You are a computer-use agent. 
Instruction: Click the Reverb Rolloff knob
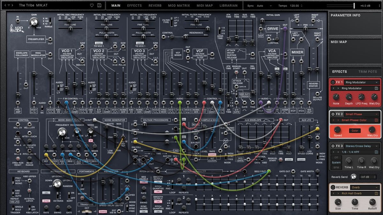372,202
